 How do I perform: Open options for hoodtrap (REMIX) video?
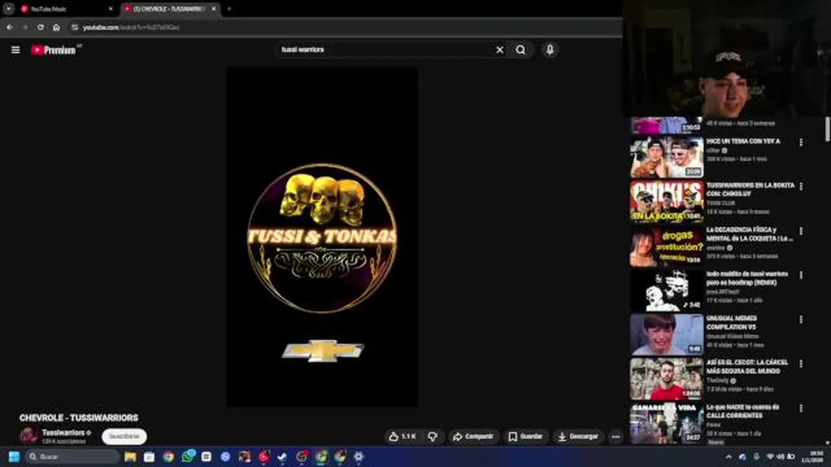801,275
